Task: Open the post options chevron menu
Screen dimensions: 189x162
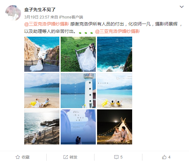Action: pyautogui.click(x=182, y=7)
